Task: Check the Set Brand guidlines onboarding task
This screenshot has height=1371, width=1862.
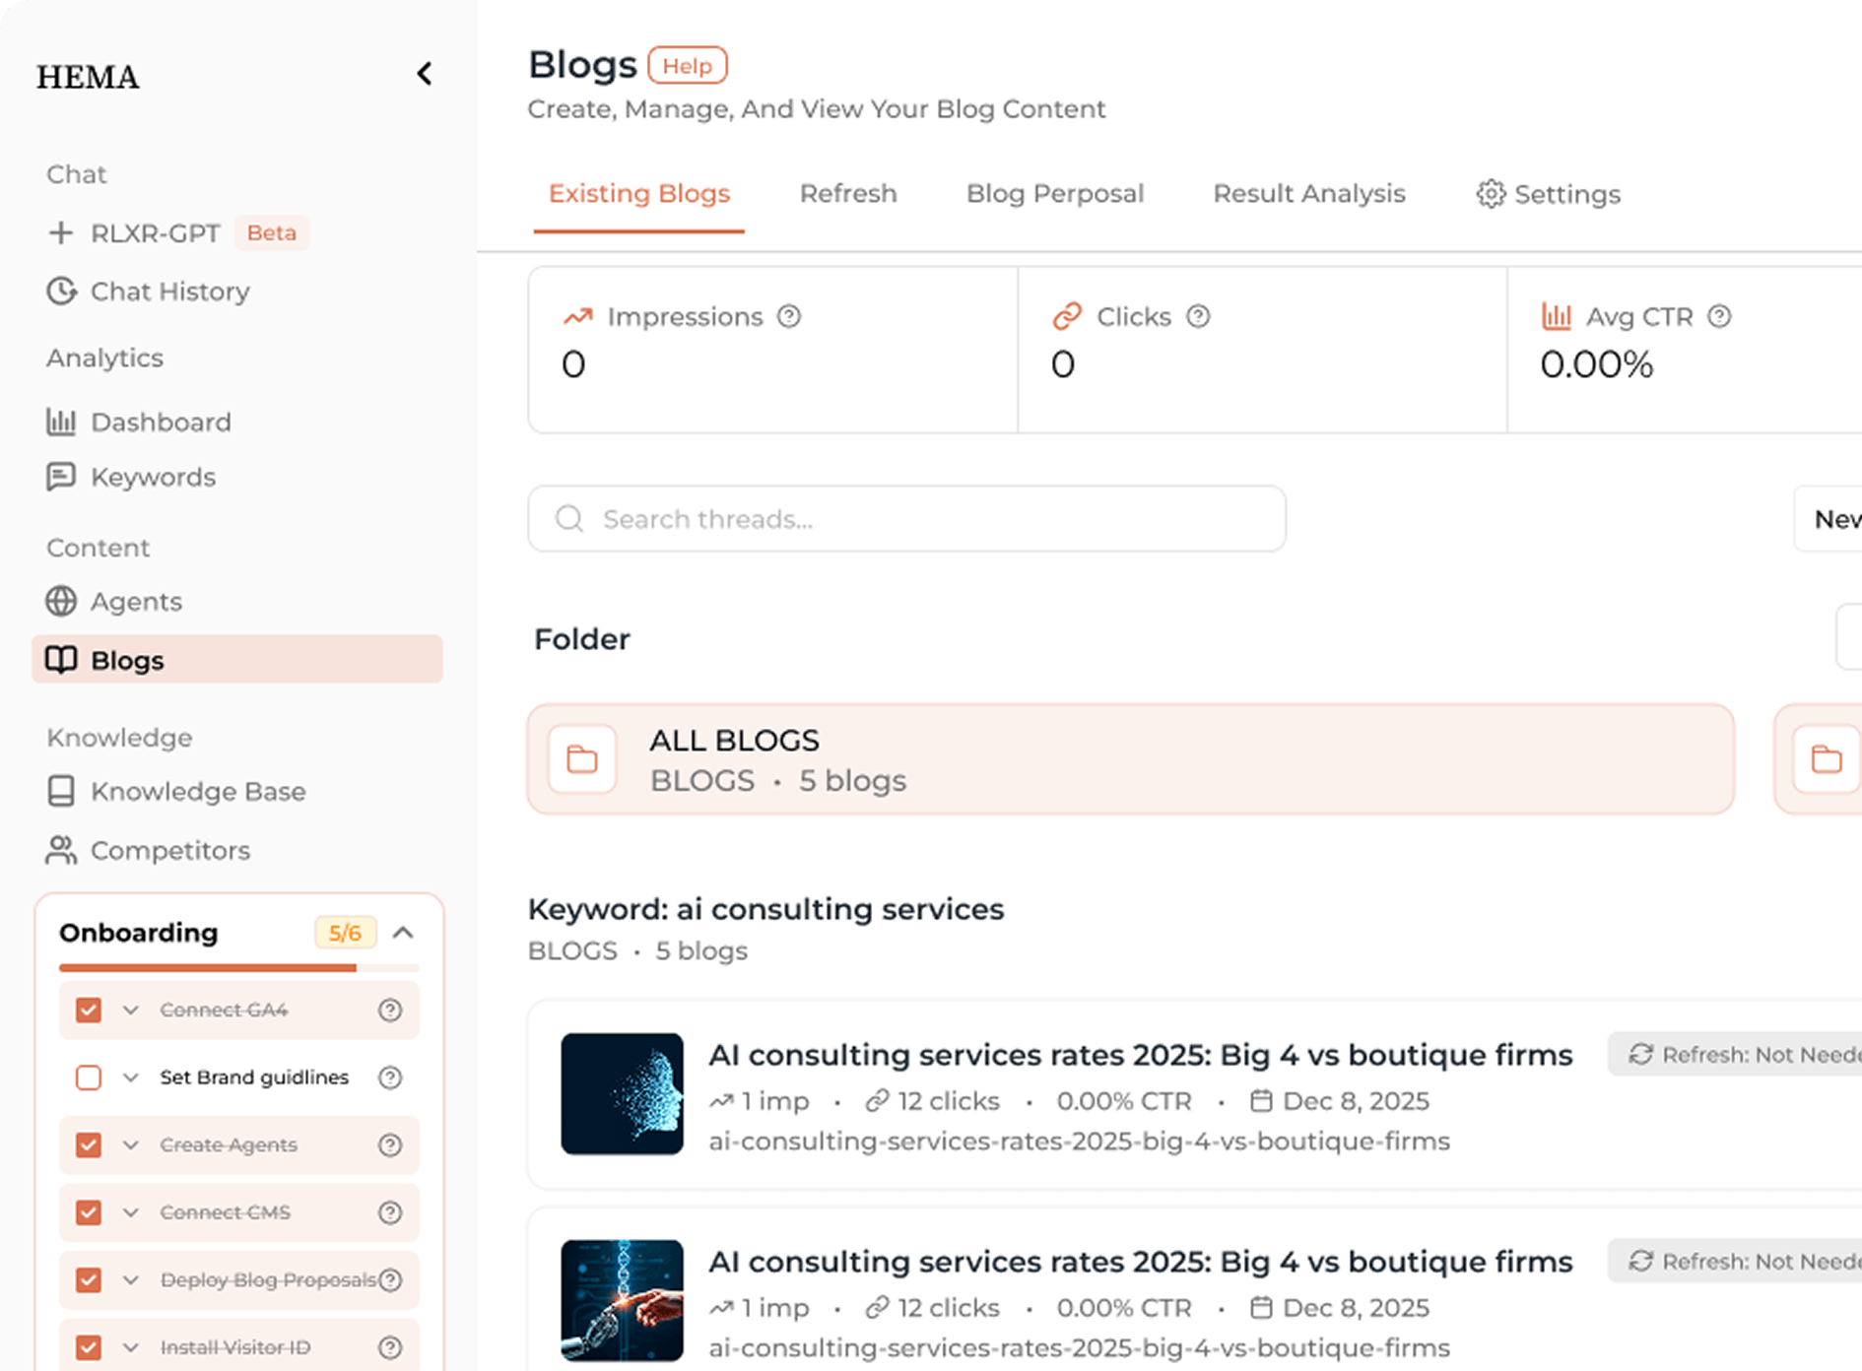Action: coord(89,1077)
